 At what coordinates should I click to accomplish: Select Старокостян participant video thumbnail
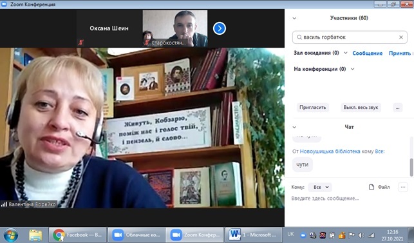(175, 28)
